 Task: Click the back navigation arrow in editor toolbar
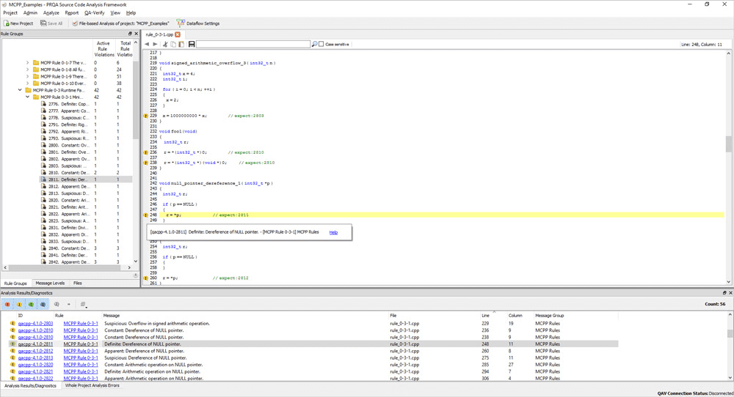pyautogui.click(x=147, y=45)
